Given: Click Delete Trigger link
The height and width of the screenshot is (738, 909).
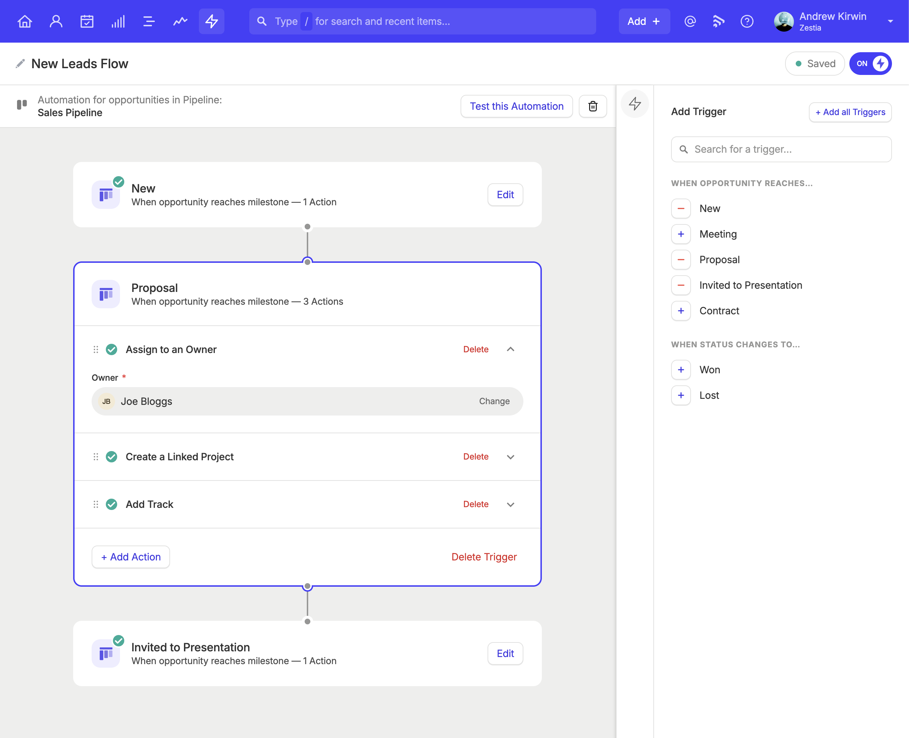Looking at the screenshot, I should point(484,557).
